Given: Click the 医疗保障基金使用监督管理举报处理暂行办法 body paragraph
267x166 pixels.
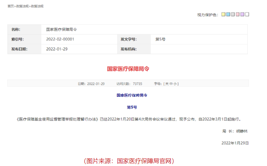Looking at the screenshot, I should [129, 119].
